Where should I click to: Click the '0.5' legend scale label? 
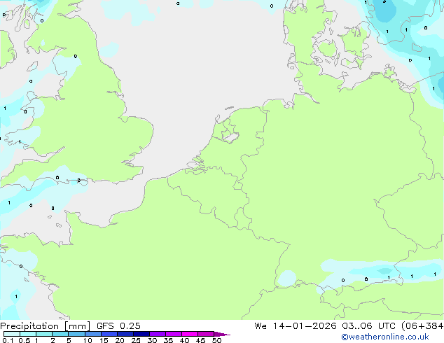pos(25,340)
